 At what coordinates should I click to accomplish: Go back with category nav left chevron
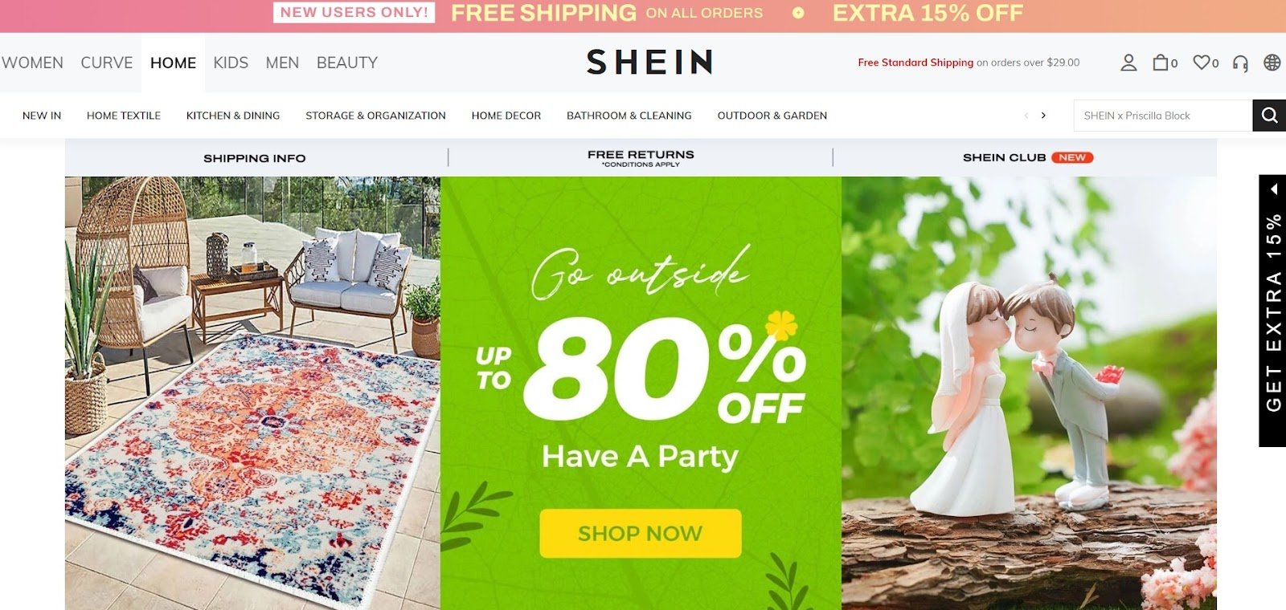(1026, 116)
